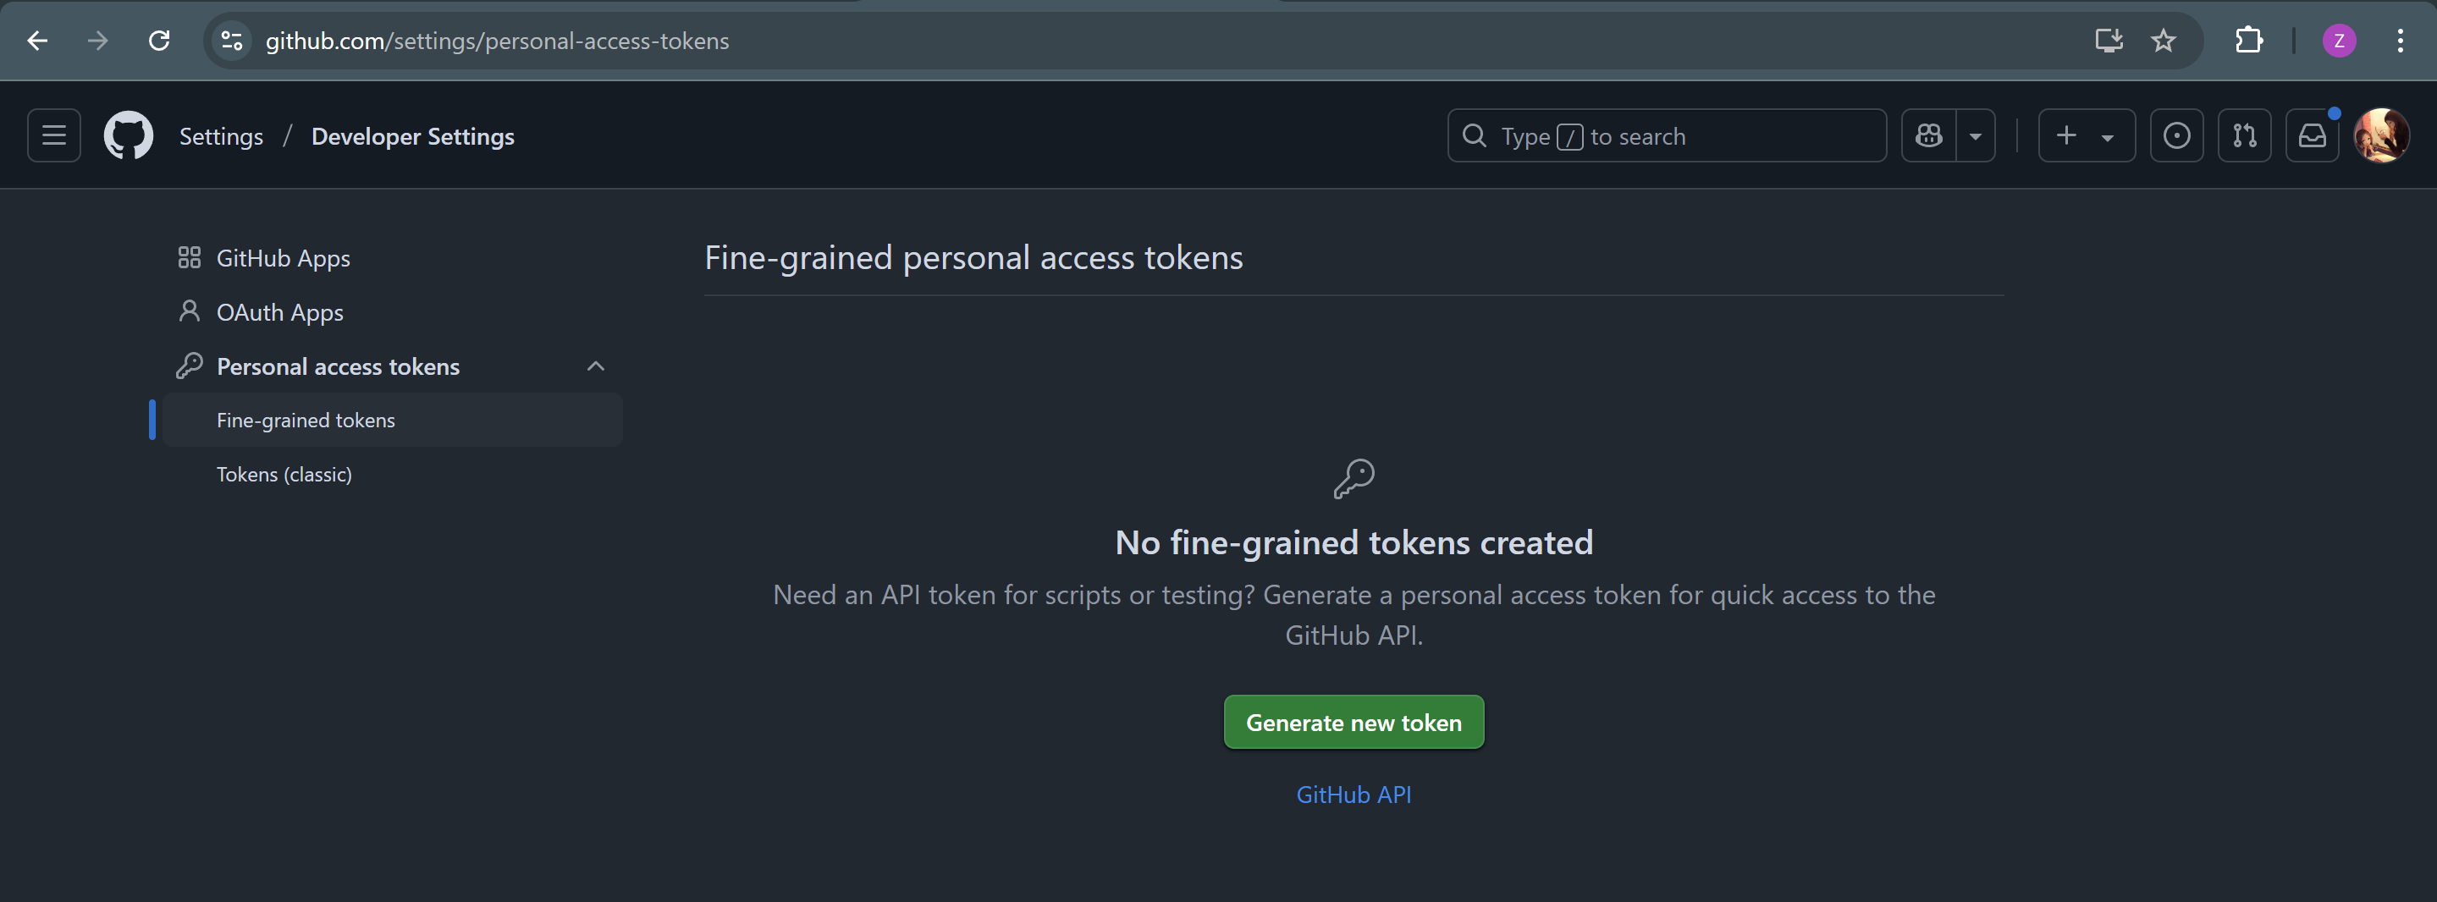Expand the Copilot dropdown arrow
This screenshot has height=902, width=2437.
tap(1976, 136)
